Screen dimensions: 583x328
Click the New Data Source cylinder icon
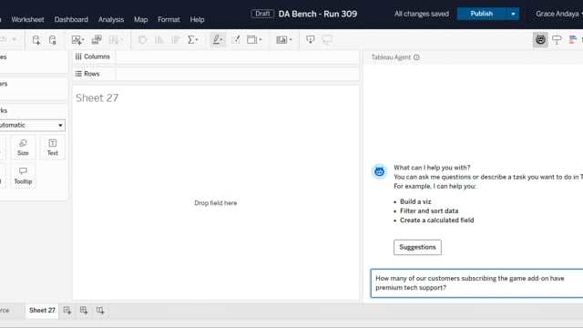(36, 40)
